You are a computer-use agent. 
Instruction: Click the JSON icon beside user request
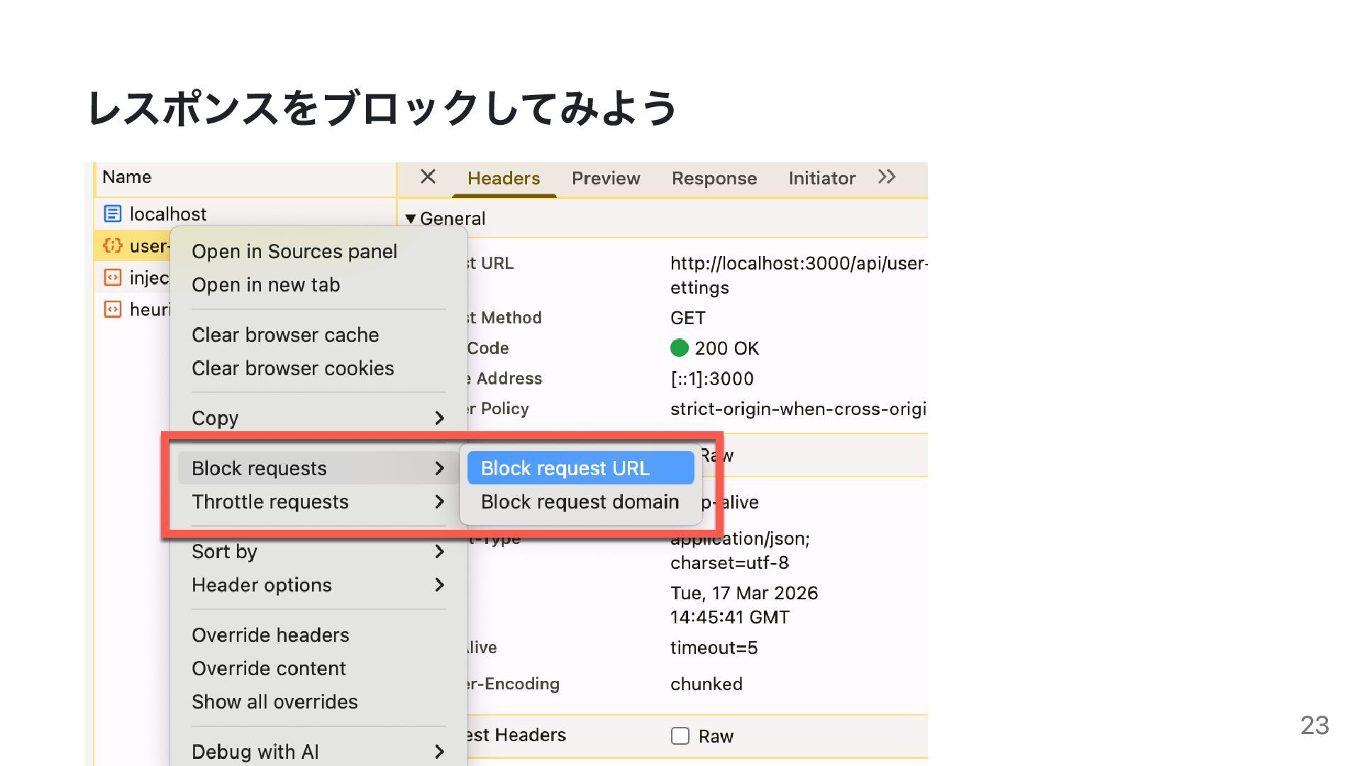(112, 245)
